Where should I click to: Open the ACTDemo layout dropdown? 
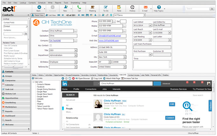click(x=144, y=15)
